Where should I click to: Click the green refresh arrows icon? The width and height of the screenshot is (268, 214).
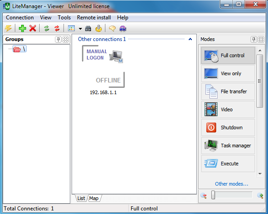click(x=47, y=28)
